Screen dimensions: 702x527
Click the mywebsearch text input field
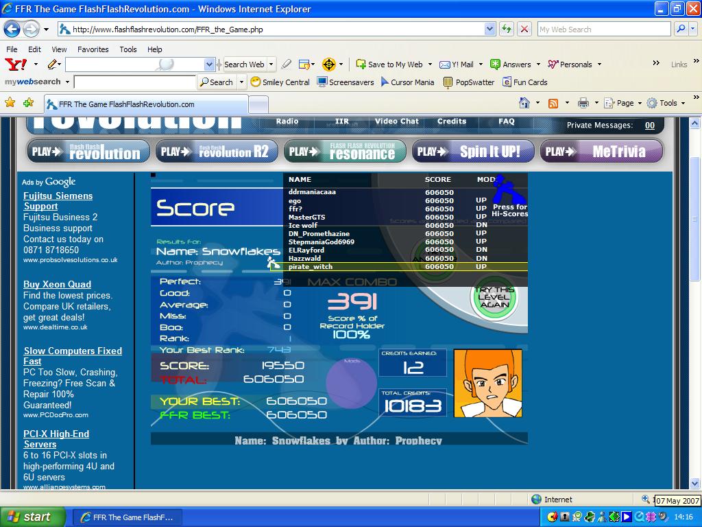[135, 82]
